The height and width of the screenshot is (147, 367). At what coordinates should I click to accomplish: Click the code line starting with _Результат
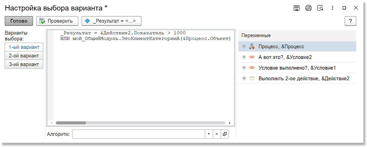(123, 33)
